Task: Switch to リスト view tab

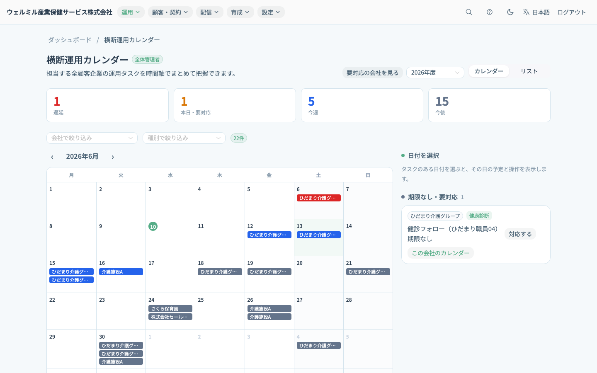Action: [x=529, y=71]
